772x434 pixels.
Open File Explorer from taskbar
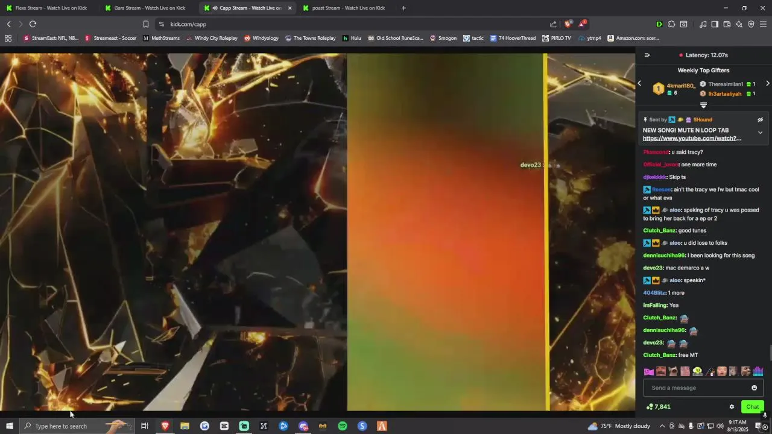[185, 426]
